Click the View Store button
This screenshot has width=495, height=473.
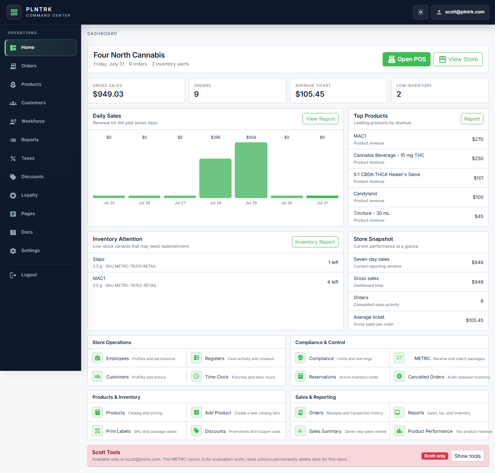(458, 59)
